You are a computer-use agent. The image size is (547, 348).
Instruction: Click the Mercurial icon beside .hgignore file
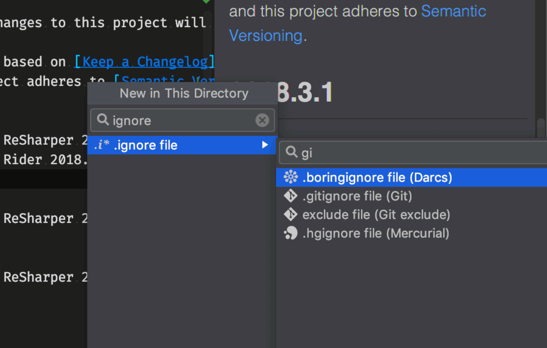pyautogui.click(x=290, y=233)
